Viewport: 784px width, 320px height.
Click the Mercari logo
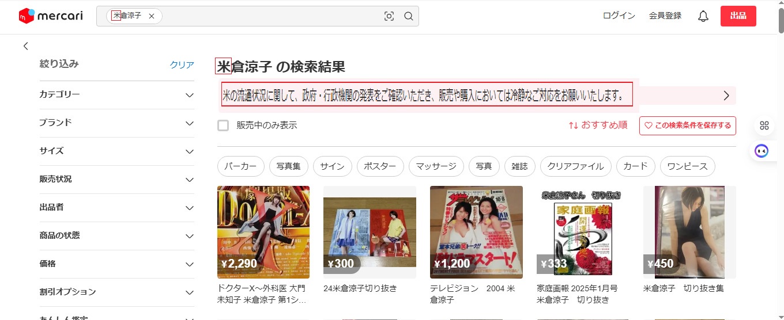[51, 16]
